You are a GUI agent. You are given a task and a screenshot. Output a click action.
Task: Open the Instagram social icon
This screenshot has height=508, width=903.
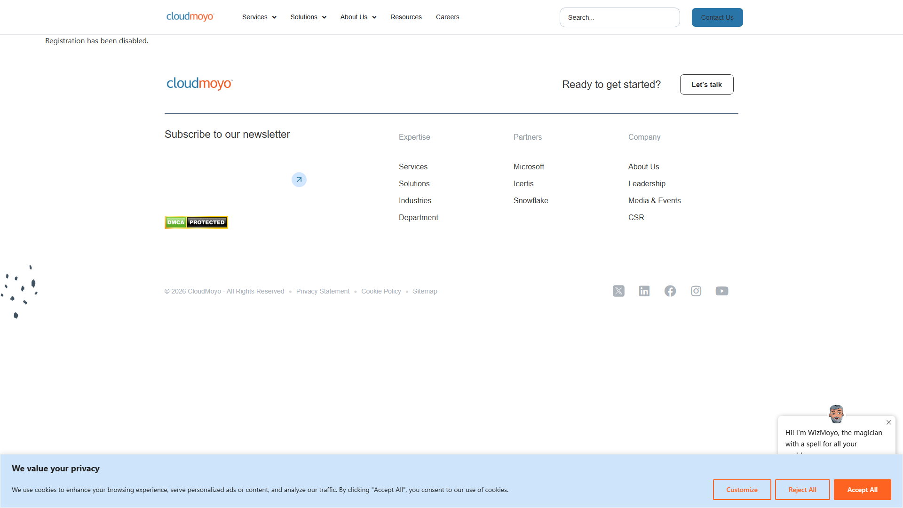pyautogui.click(x=696, y=291)
